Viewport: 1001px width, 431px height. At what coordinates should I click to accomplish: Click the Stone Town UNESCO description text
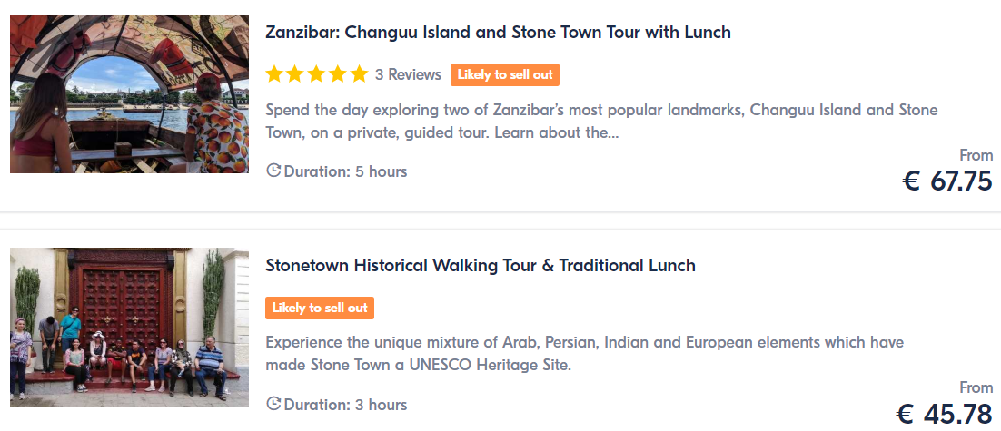[585, 355]
